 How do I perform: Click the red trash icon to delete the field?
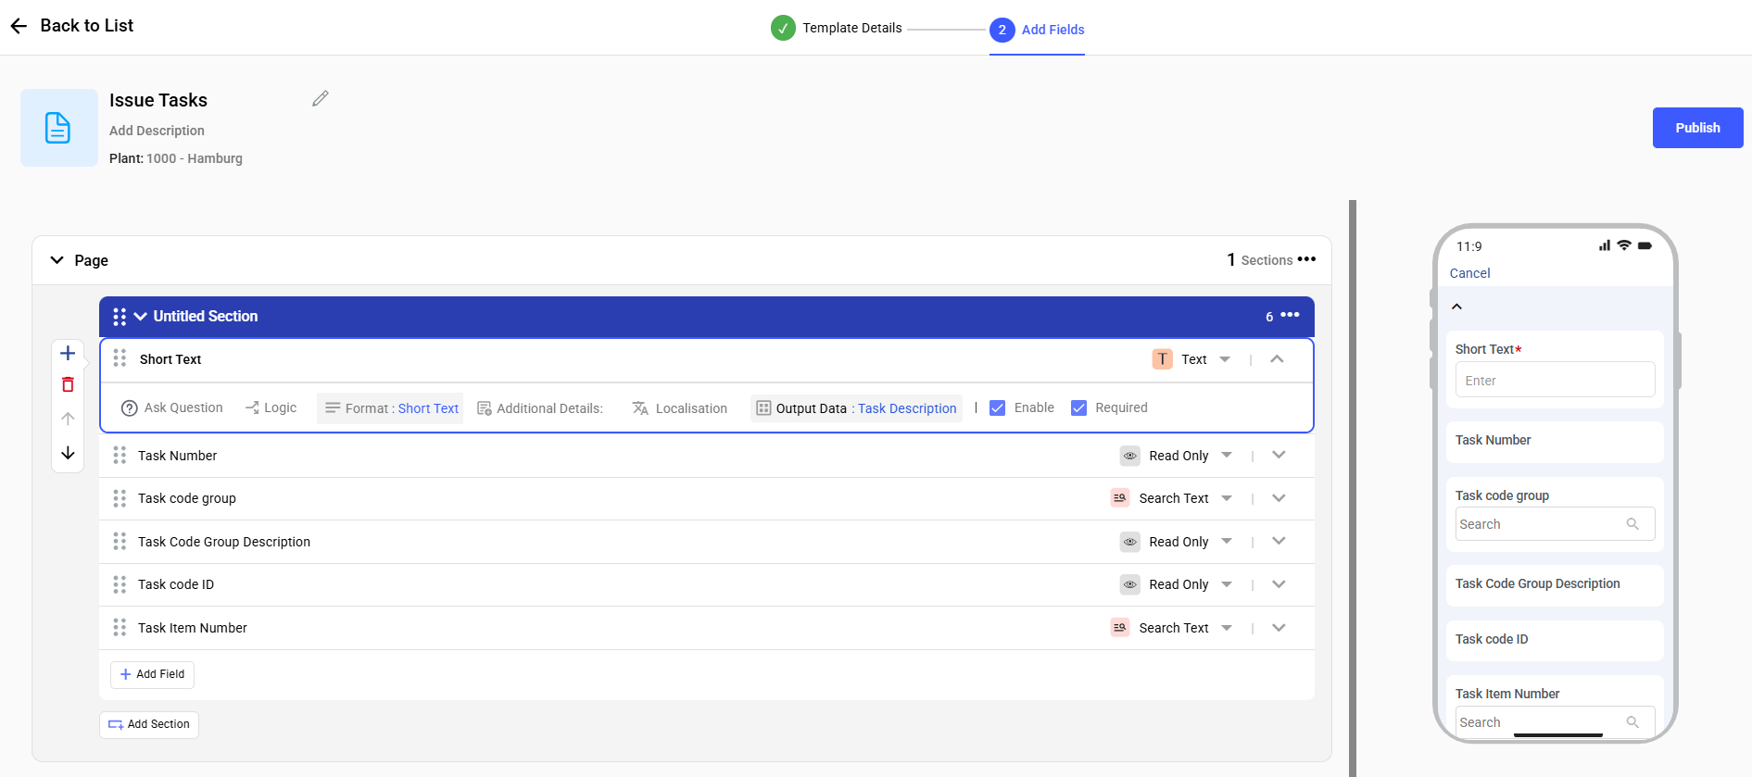coord(68,384)
